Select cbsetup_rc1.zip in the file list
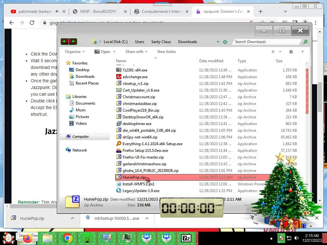Image resolution: width=327 pixels, height=245 pixels. click(x=135, y=84)
